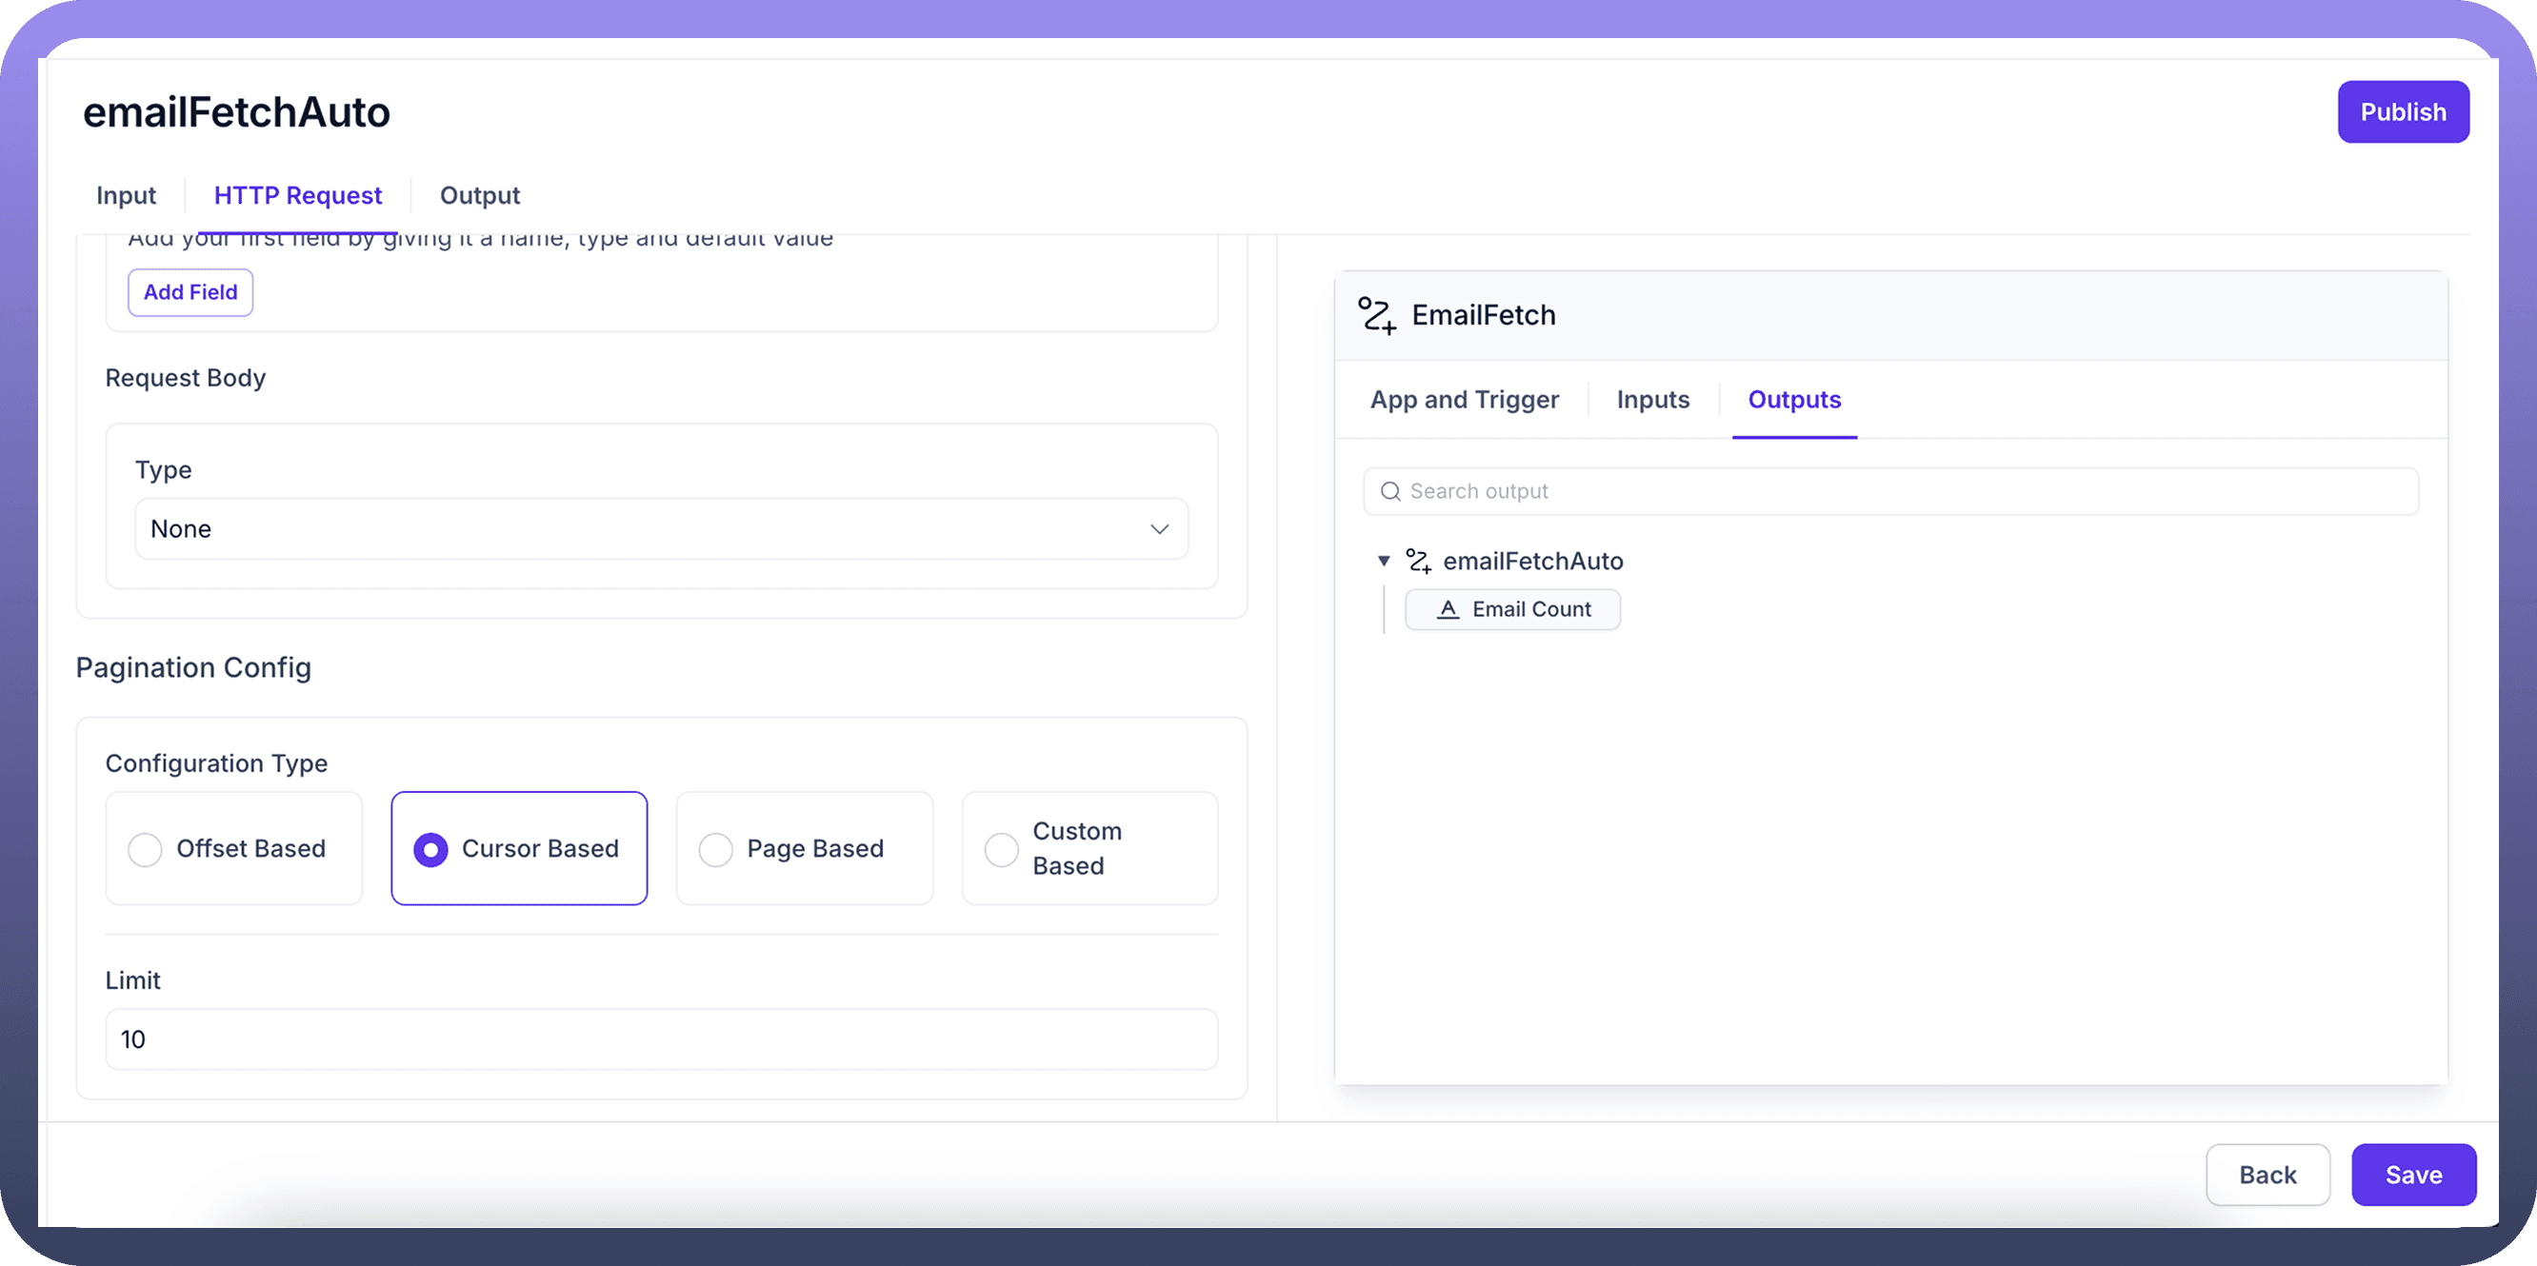Click the Limit input field

[x=660, y=1039]
